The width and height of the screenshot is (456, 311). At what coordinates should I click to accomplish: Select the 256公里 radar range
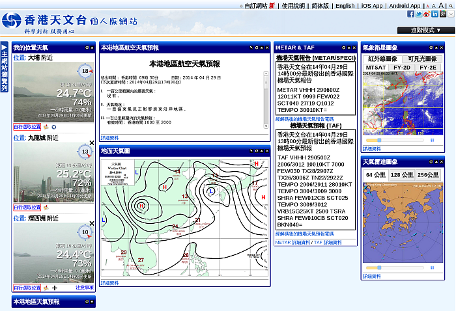428,175
